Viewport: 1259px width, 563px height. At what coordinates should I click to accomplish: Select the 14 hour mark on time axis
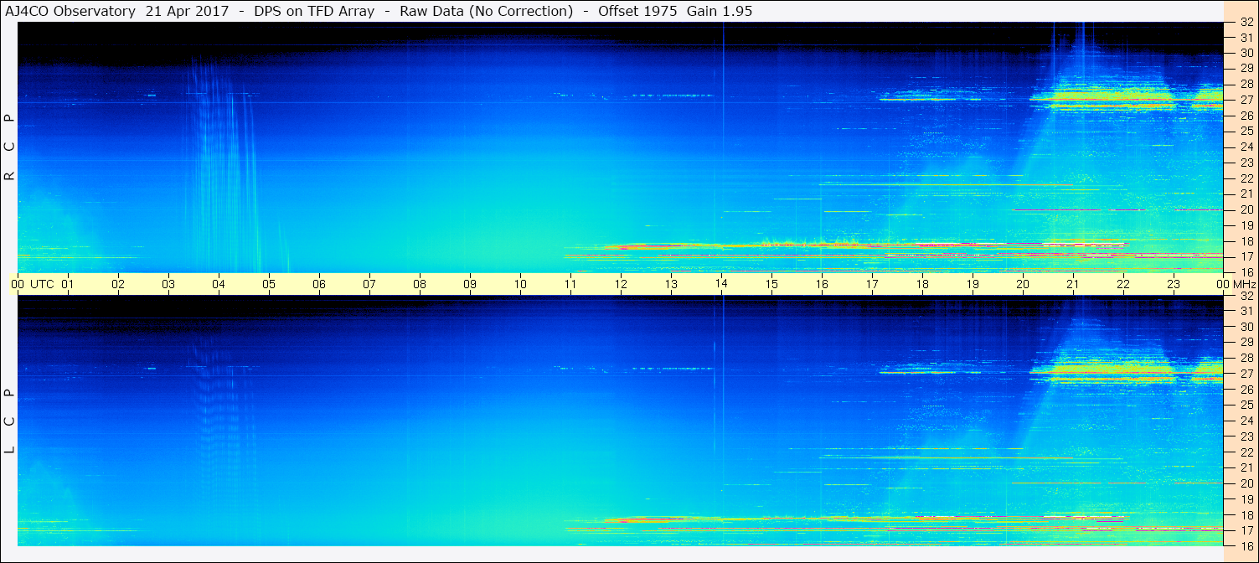point(721,284)
